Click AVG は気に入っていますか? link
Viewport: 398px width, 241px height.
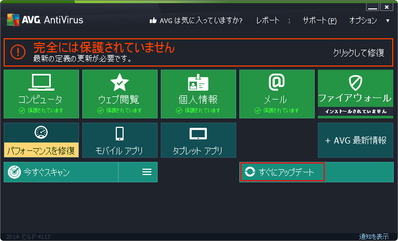[201, 20]
